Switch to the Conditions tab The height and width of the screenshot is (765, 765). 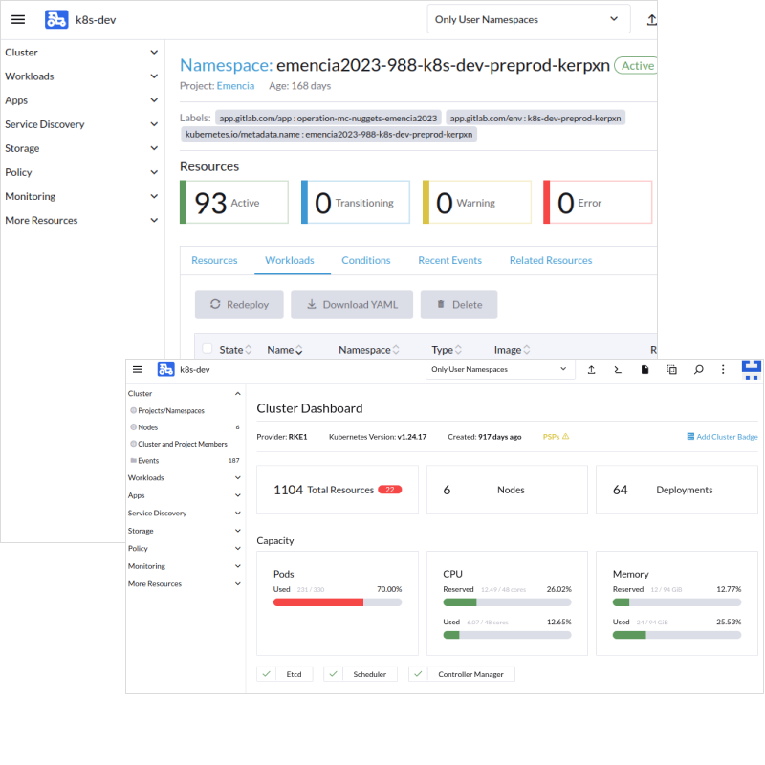[365, 260]
